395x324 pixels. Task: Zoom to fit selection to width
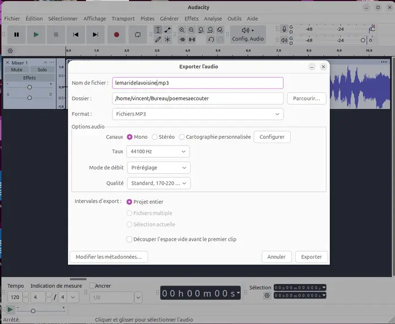(x=201, y=30)
